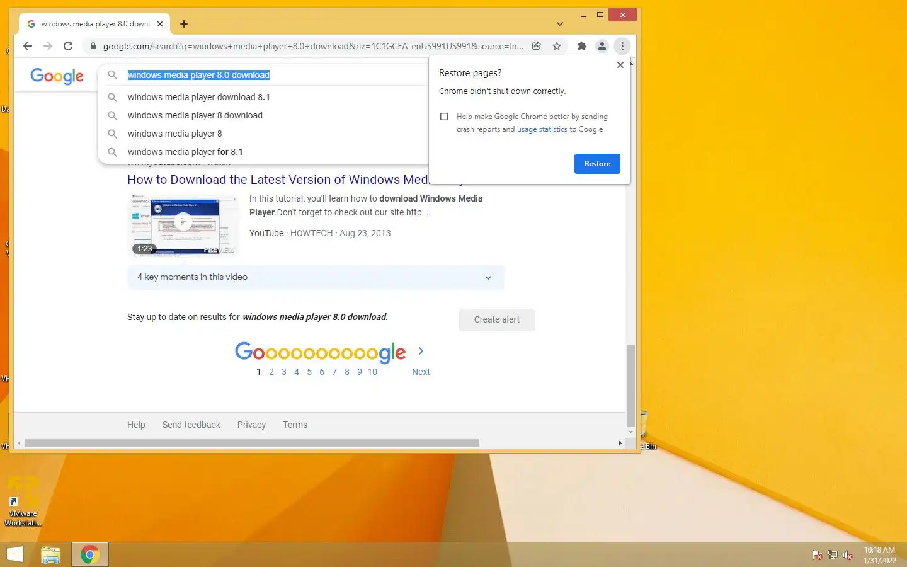Click the browser forward arrow

click(x=48, y=46)
